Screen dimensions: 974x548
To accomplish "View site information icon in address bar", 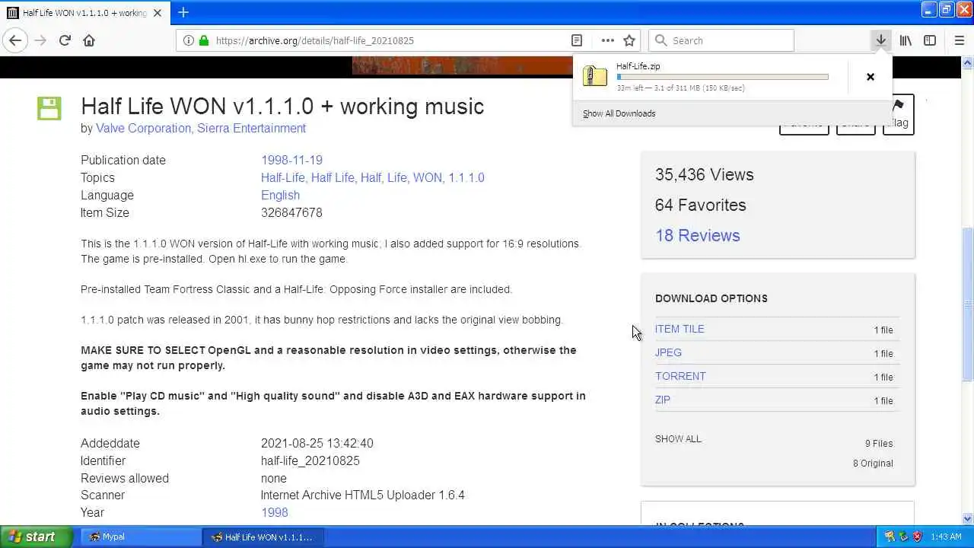I will tap(188, 40).
